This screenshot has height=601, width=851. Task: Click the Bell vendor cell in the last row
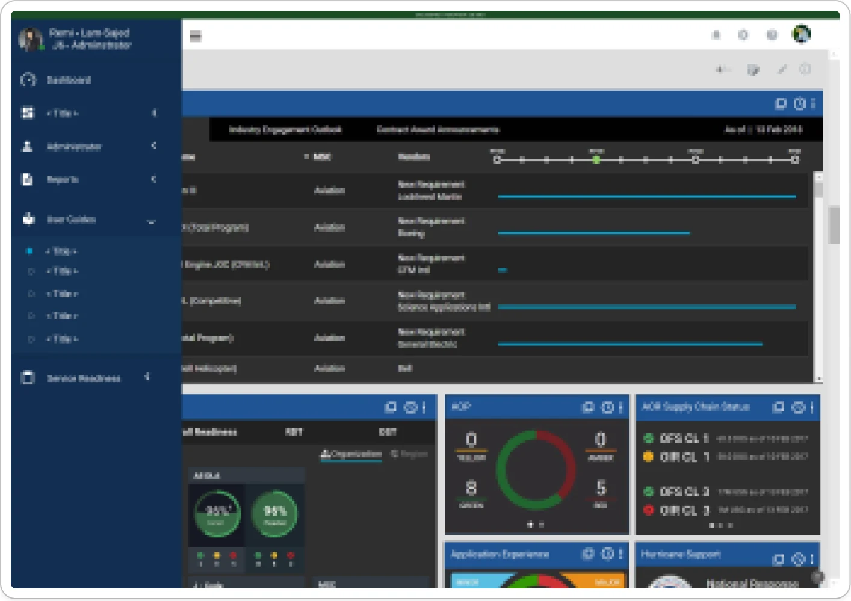click(405, 368)
